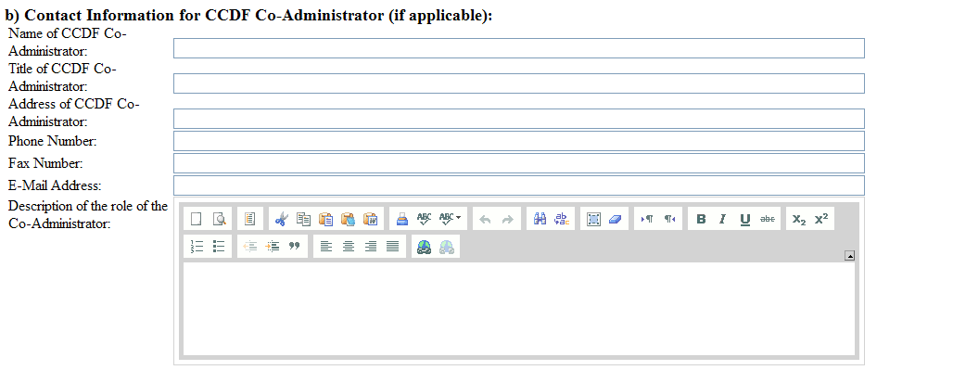Center align text
The height and width of the screenshot is (370, 953).
pyautogui.click(x=349, y=246)
